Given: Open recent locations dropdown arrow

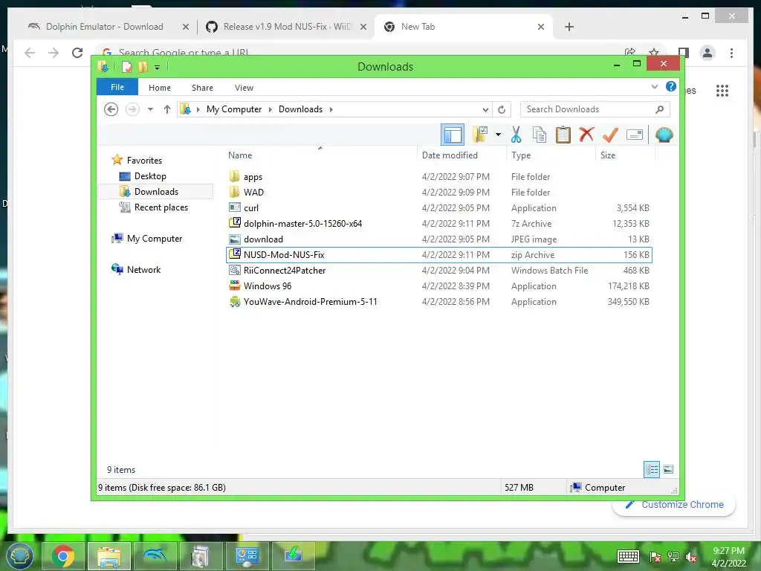Looking at the screenshot, I should click(150, 109).
